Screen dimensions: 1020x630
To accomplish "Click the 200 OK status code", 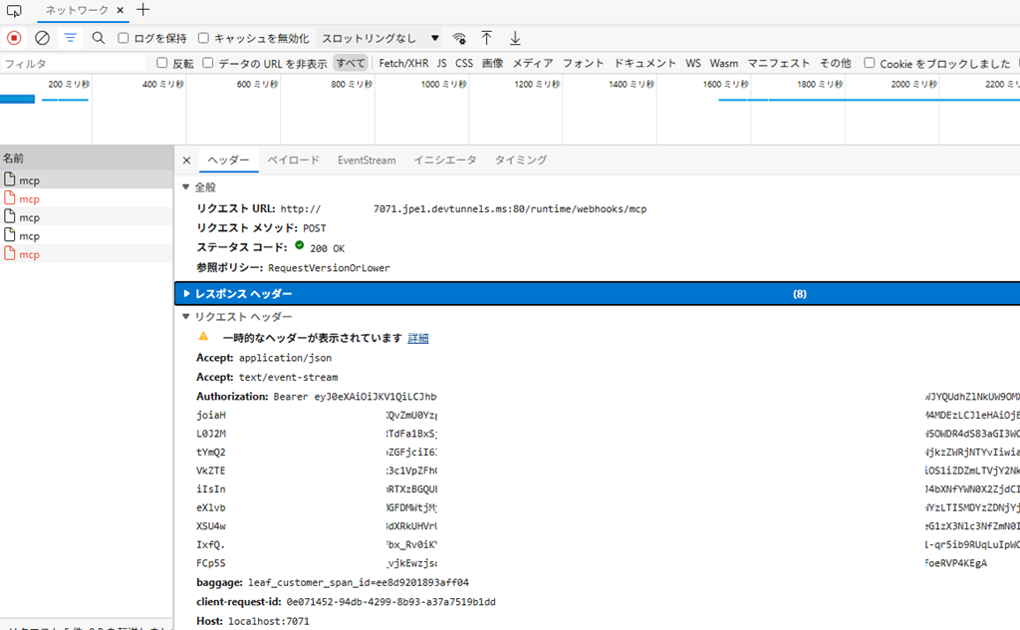I will 327,248.
